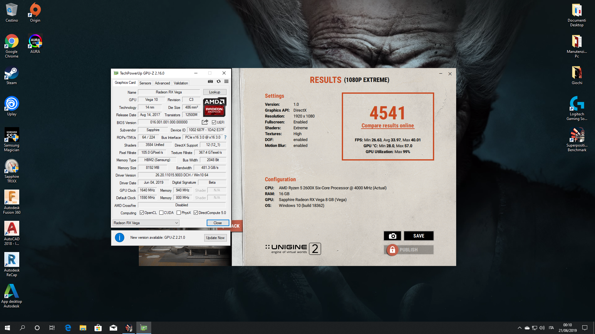595x334 pixels.
Task: Open Microsoft Edge from taskbar
Action: [68, 328]
